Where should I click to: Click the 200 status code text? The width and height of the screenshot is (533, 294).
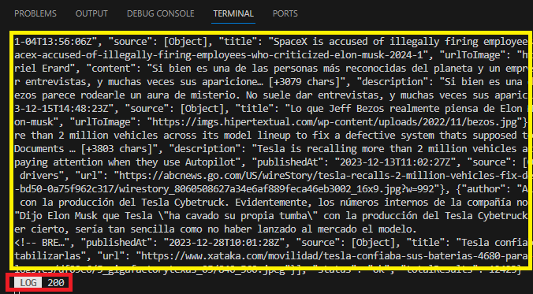pos(55,283)
